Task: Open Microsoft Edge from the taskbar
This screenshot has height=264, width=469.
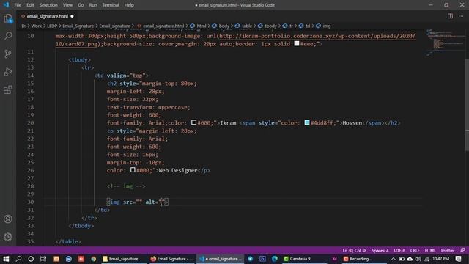Action: [275, 259]
